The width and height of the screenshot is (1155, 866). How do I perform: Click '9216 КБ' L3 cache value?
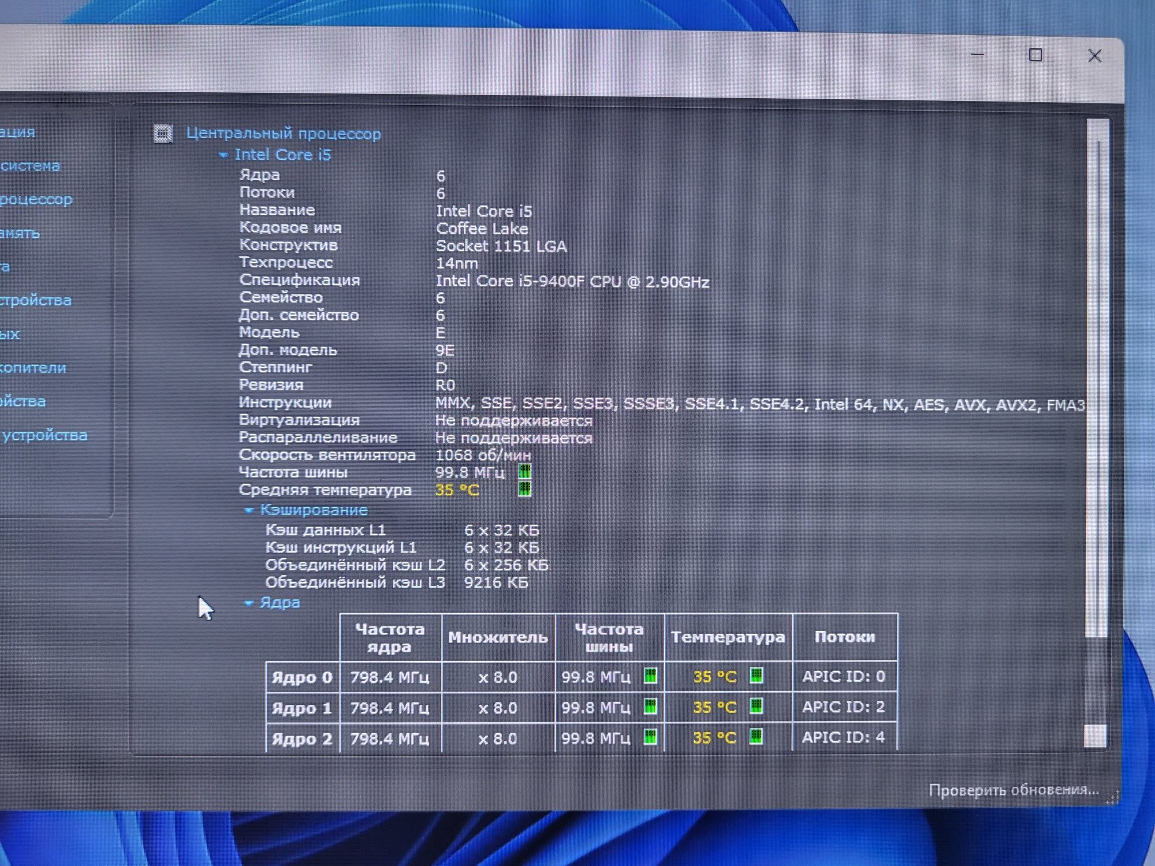coord(496,583)
